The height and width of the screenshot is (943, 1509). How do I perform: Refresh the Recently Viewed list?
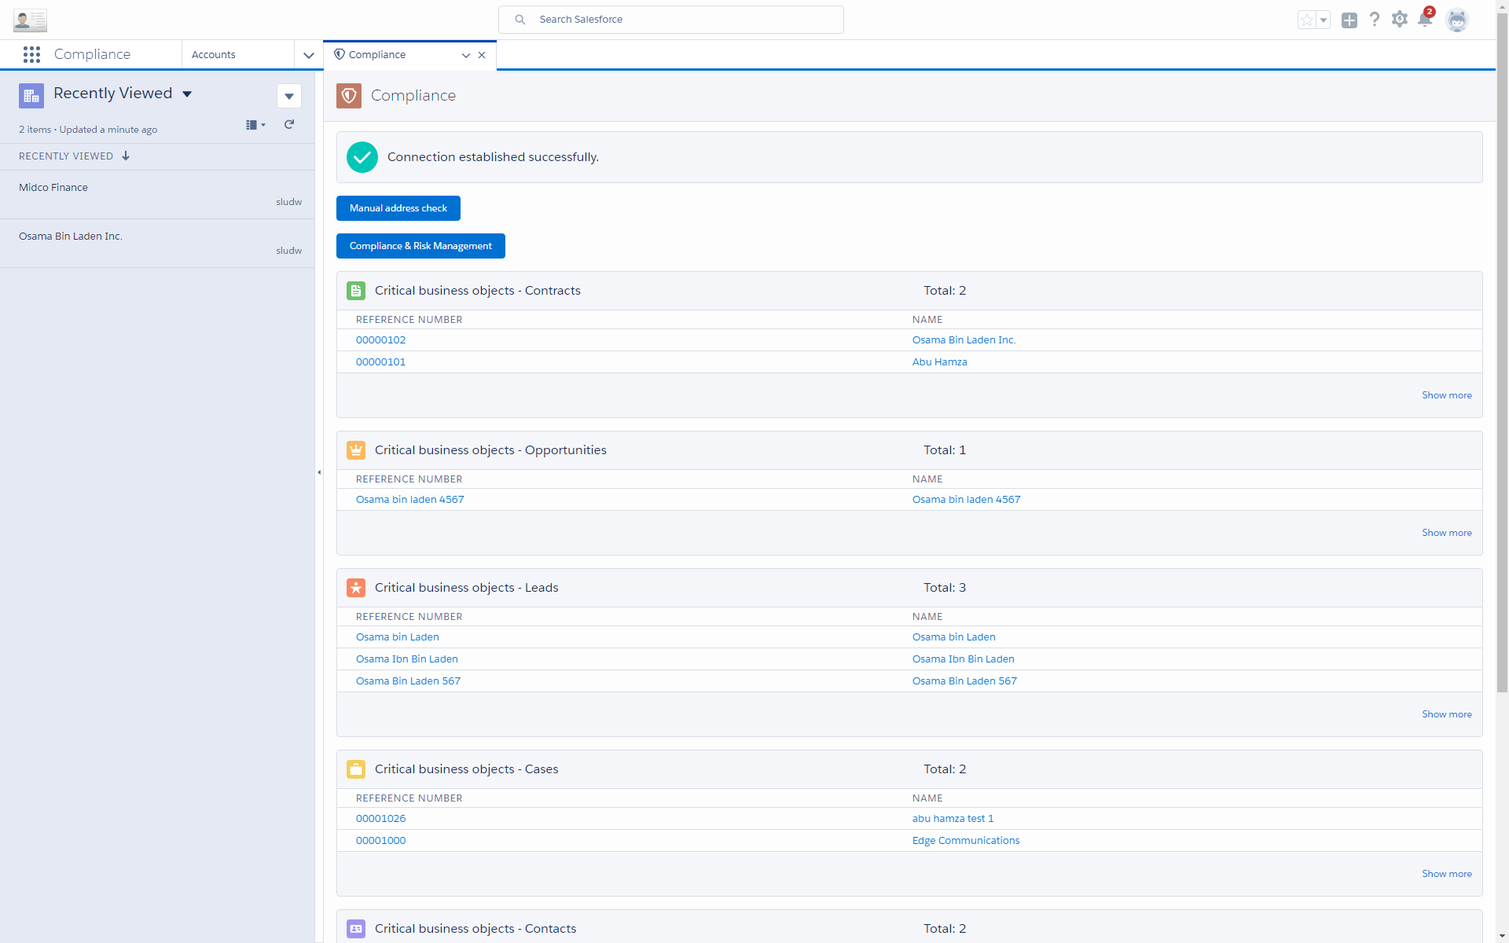pyautogui.click(x=288, y=124)
